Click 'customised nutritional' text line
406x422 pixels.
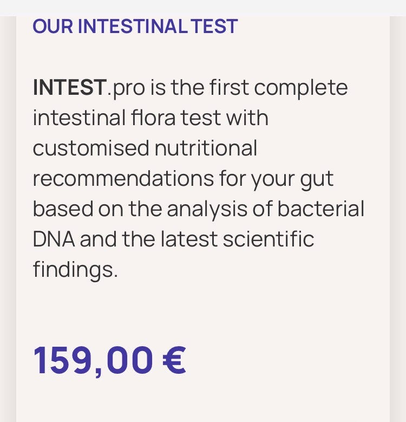pos(145,148)
